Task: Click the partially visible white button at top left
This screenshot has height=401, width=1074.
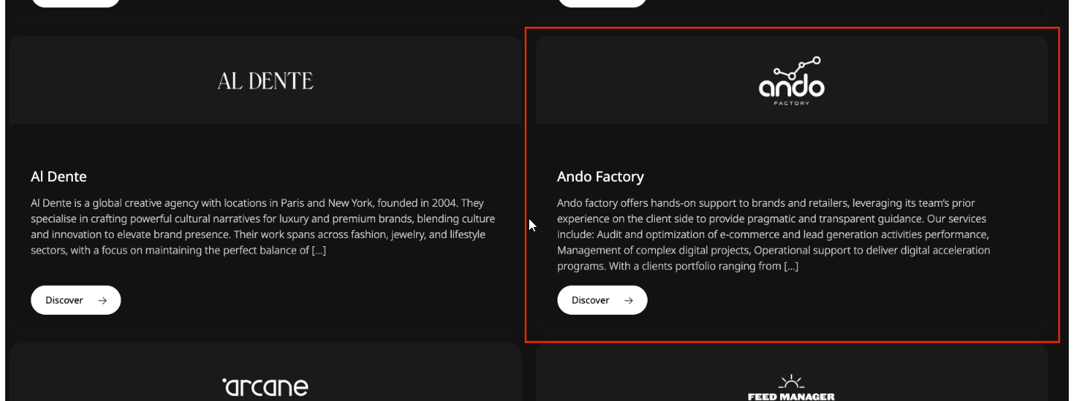Action: point(76,3)
